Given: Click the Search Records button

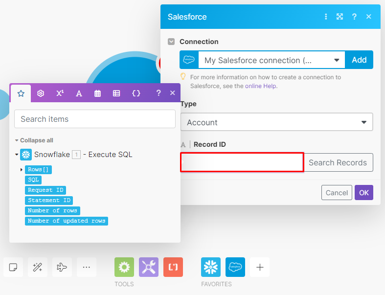Looking at the screenshot, I should point(338,162).
